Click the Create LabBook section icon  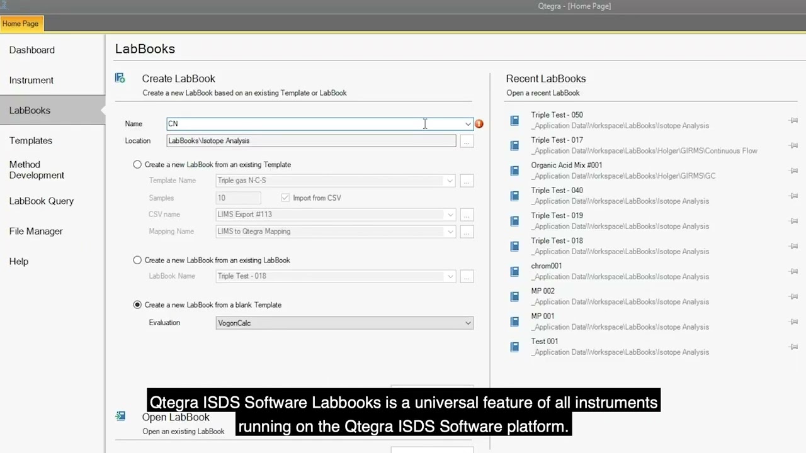120,78
